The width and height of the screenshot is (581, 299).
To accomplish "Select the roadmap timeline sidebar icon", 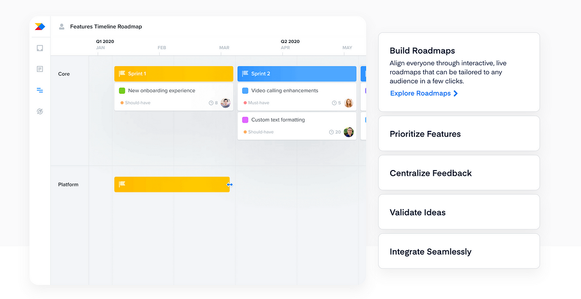I will [x=40, y=90].
